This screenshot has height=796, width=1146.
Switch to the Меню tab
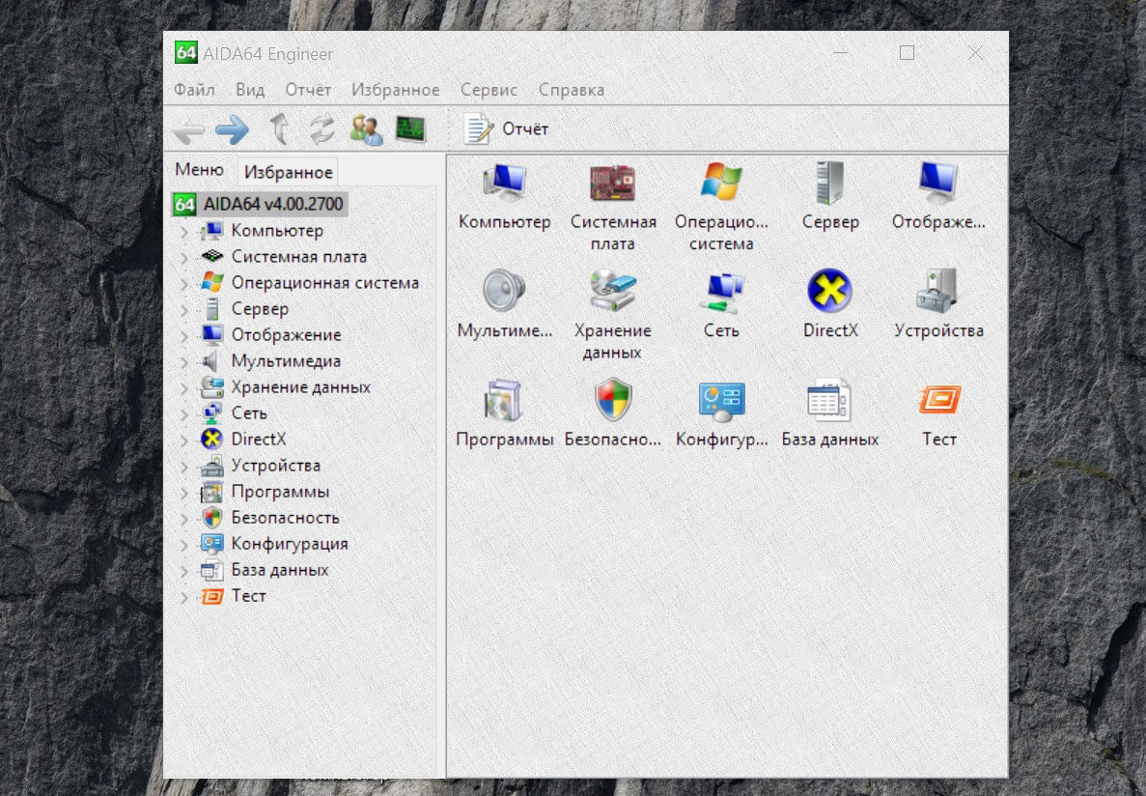200,170
